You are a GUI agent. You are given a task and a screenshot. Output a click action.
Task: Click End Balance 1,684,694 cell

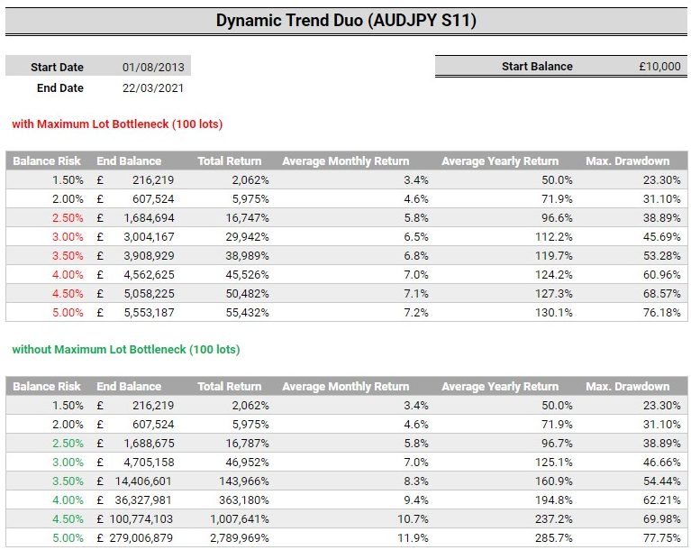149,218
